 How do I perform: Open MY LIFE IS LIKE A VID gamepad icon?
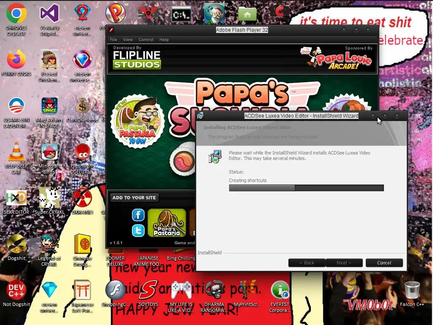181,289
